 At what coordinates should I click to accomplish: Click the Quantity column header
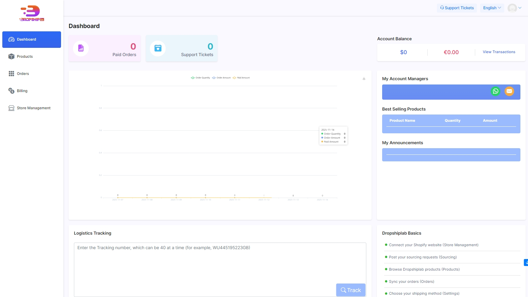click(452, 121)
